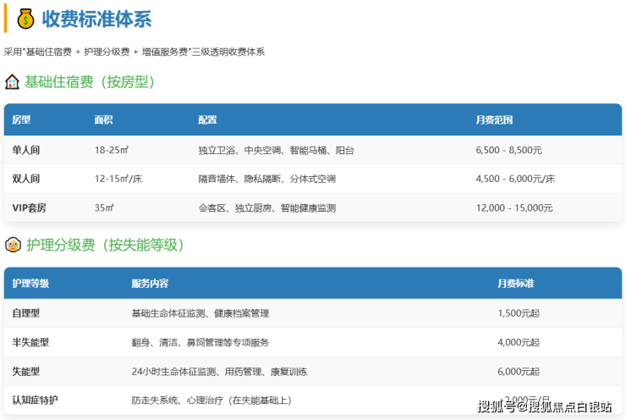This screenshot has width=626, height=420.
Task: Click the 房型 column header
Action: tap(21, 120)
